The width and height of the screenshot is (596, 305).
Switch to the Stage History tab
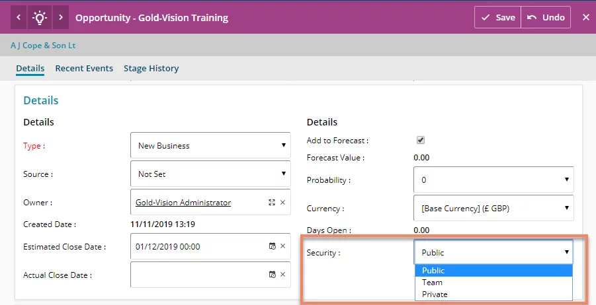(151, 69)
